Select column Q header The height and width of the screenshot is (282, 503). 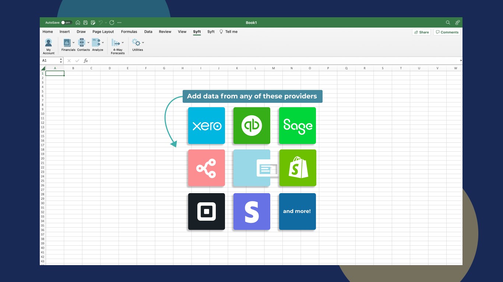coord(346,68)
